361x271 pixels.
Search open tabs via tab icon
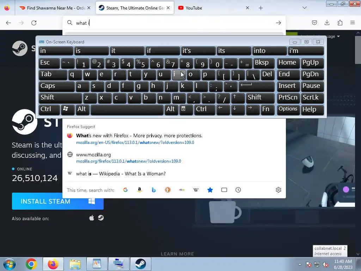tap(224, 190)
